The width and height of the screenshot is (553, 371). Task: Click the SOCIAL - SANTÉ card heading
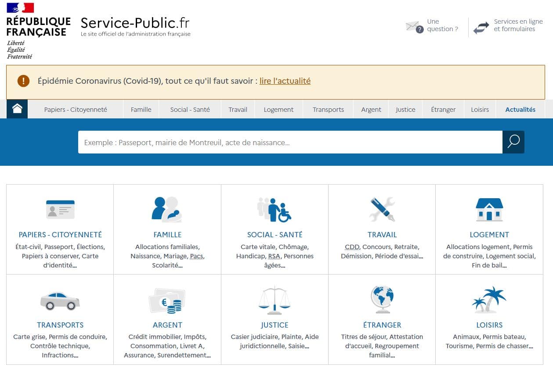click(275, 235)
